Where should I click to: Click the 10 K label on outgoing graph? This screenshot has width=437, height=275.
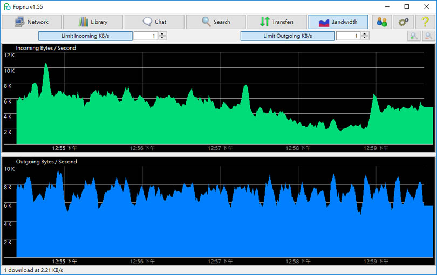[x=9, y=169]
